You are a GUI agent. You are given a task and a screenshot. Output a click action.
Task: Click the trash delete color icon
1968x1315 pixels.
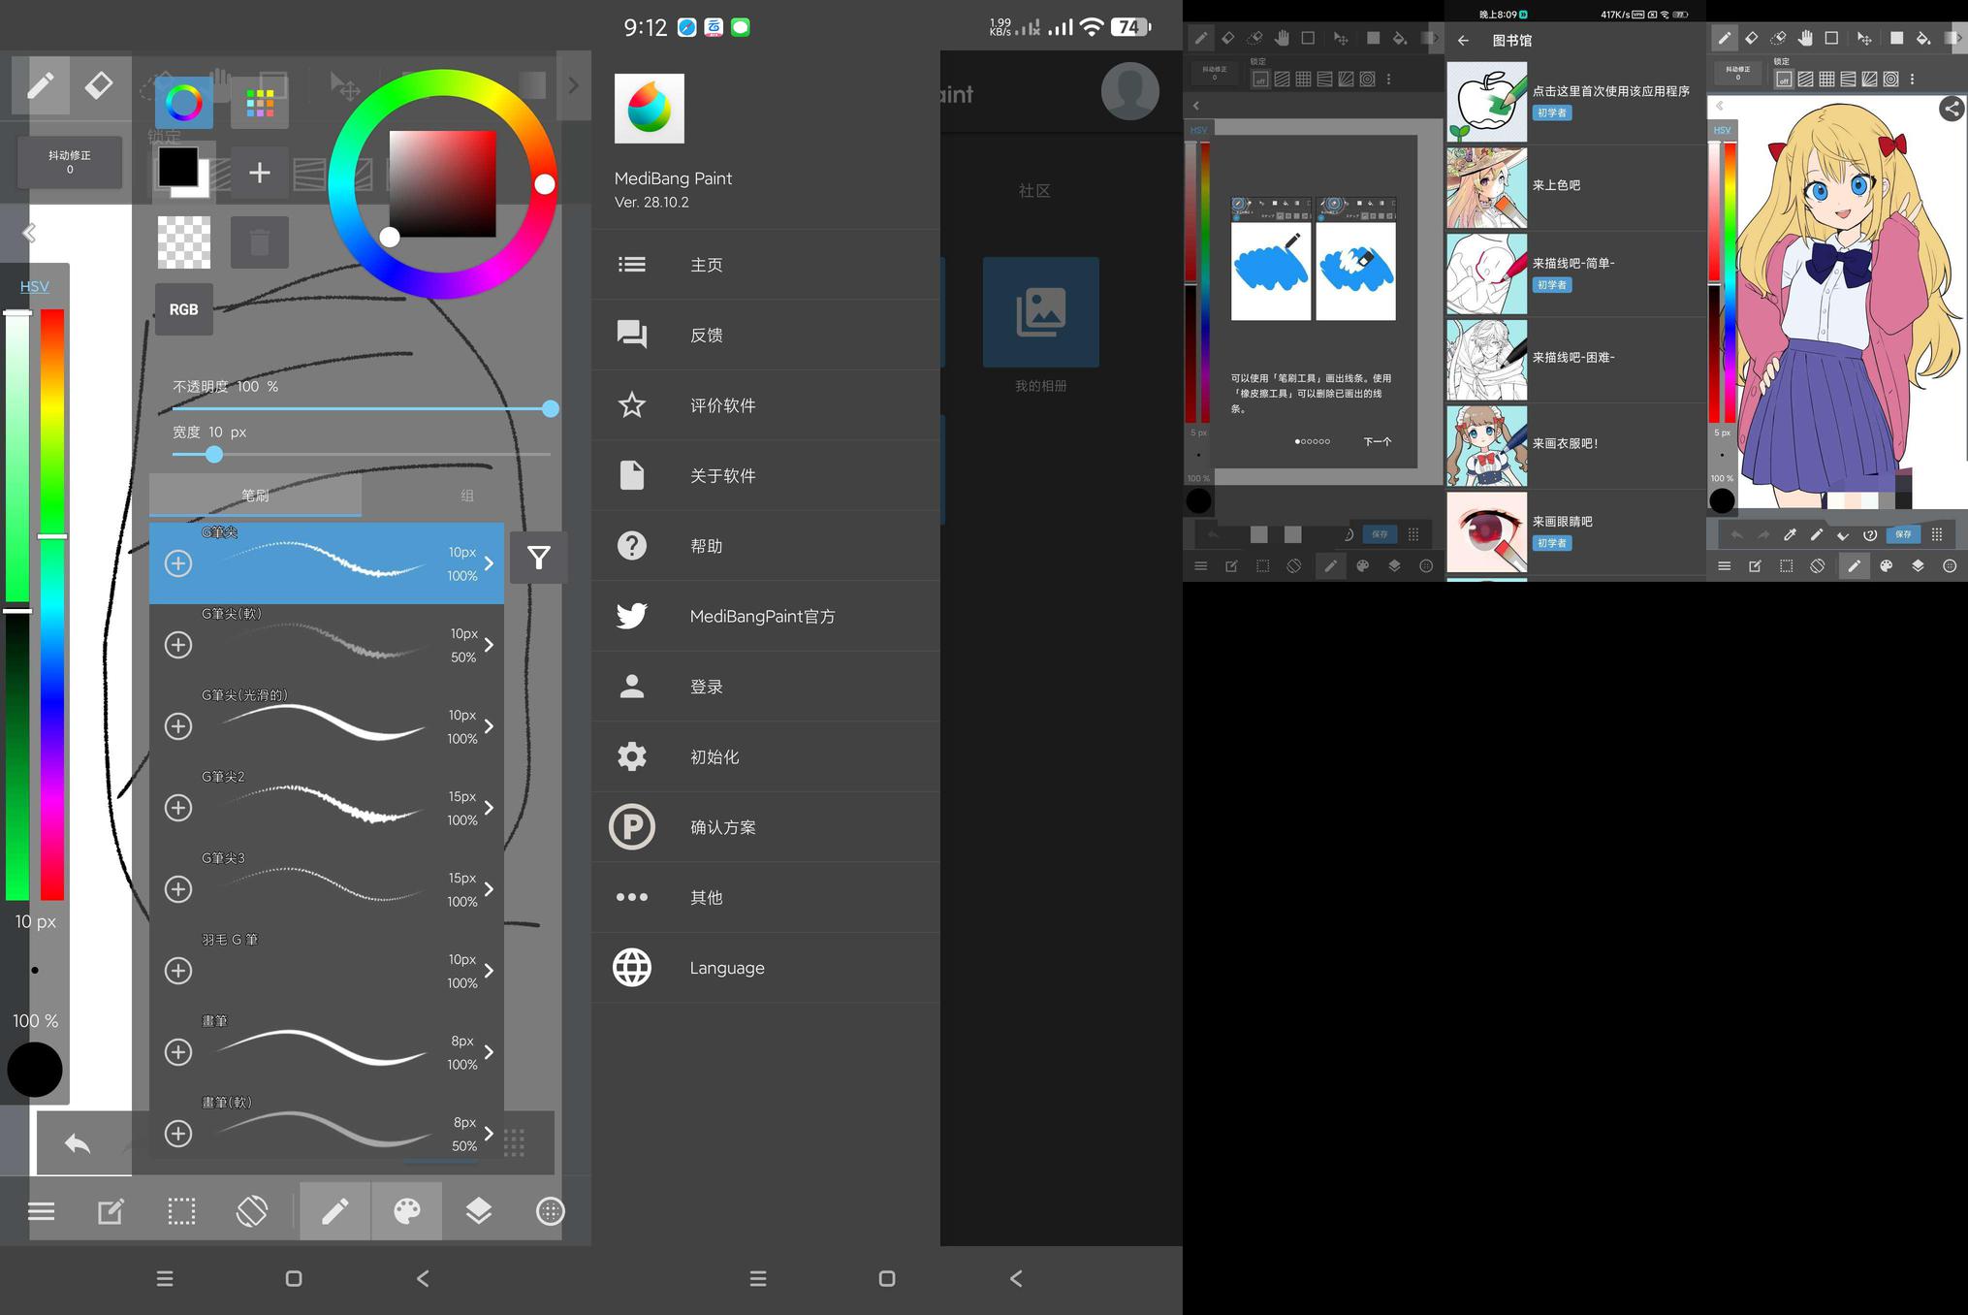[260, 242]
